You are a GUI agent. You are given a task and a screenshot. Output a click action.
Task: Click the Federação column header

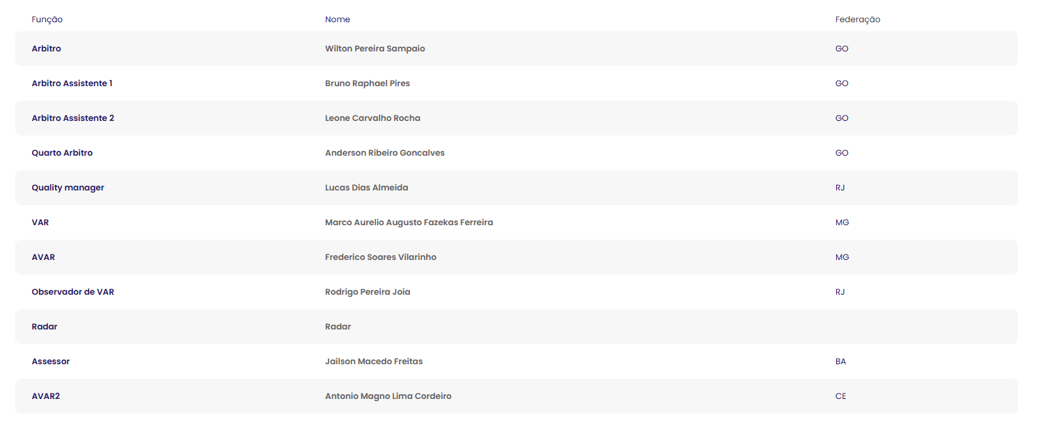pyautogui.click(x=858, y=19)
